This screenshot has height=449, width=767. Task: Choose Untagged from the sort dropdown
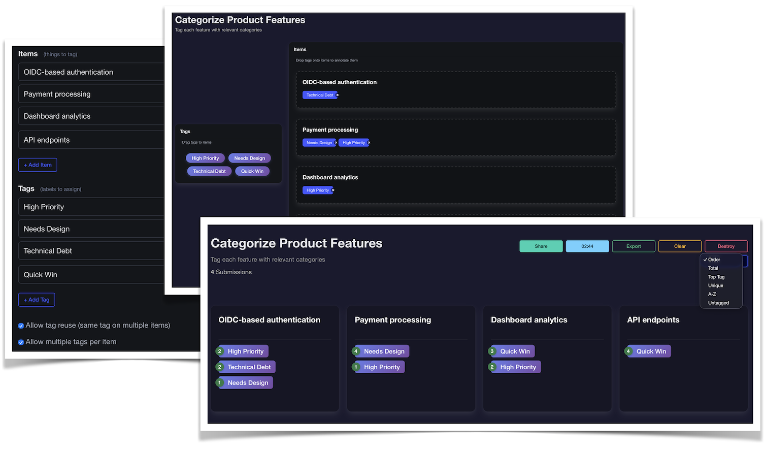(718, 303)
